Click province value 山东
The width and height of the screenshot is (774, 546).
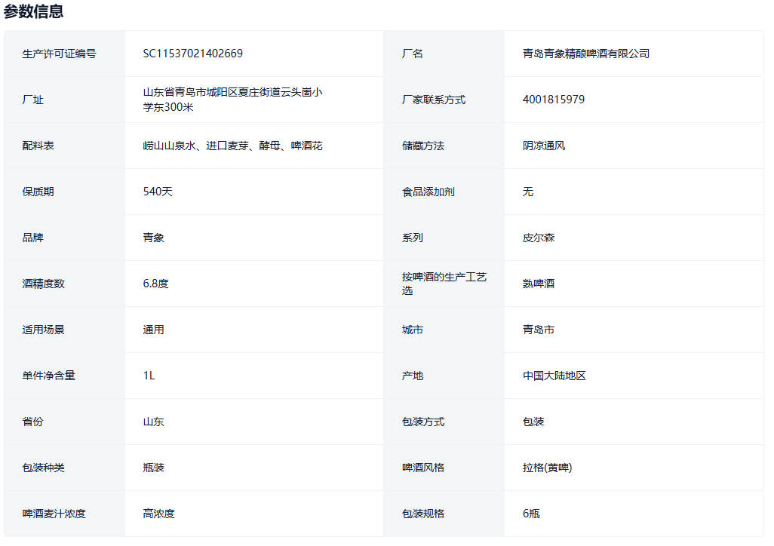click(153, 421)
